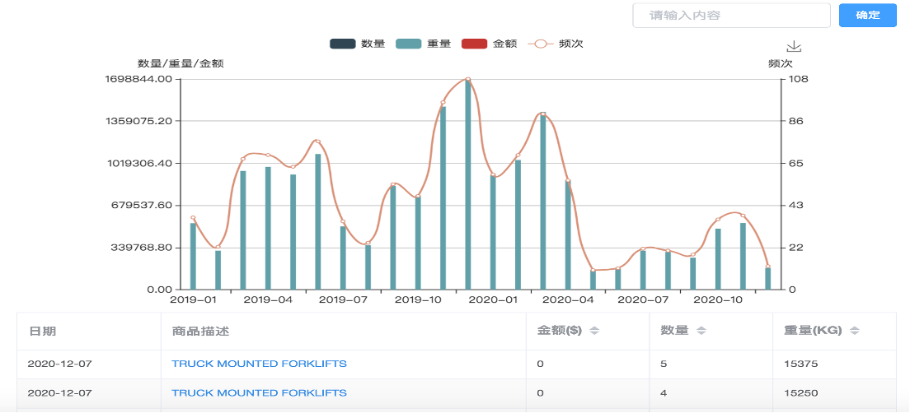Click left axis value 1698844.00
This screenshot has height=413, width=910.
tap(138, 79)
